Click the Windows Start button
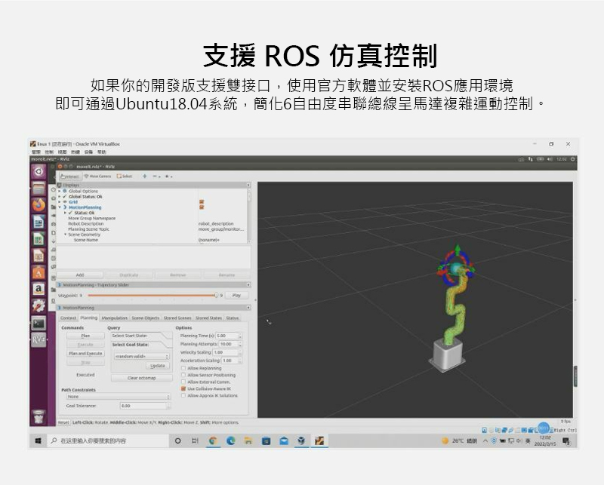Screen dimensions: 604x485 [x=36, y=440]
